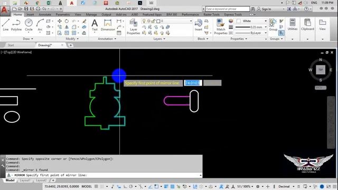Click the Top face of ViewCube
The height and width of the screenshot is (190, 338).
click(x=321, y=70)
